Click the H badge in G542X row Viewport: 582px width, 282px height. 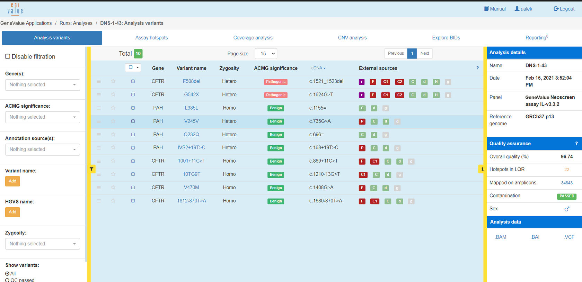436,95
